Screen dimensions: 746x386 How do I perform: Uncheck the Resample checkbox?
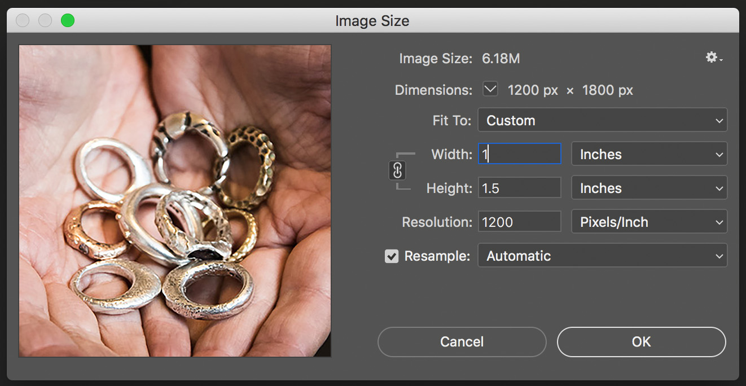click(392, 256)
